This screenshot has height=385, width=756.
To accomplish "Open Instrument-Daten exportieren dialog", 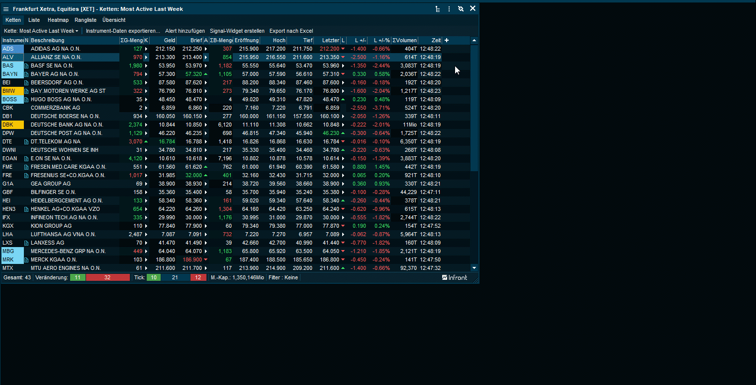I will coord(123,31).
